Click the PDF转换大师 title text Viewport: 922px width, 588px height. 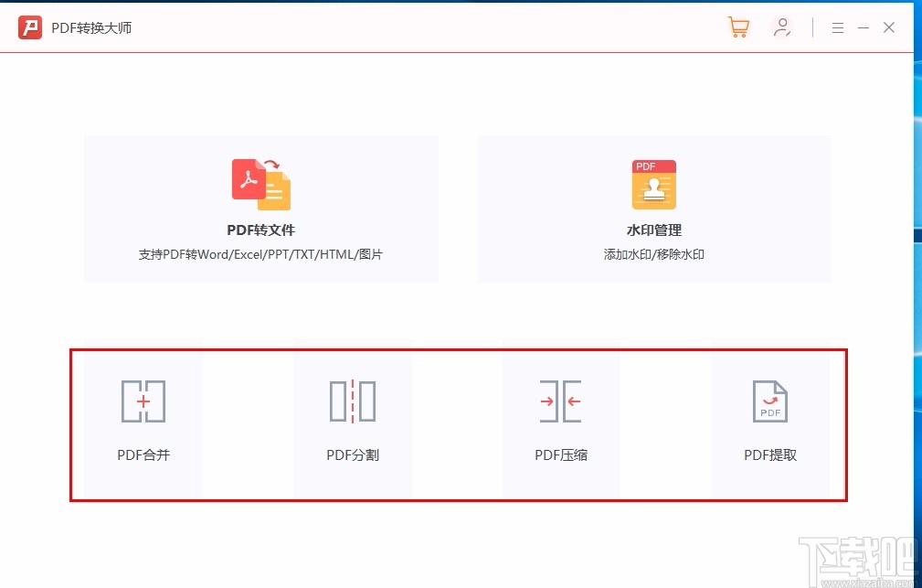click(91, 27)
